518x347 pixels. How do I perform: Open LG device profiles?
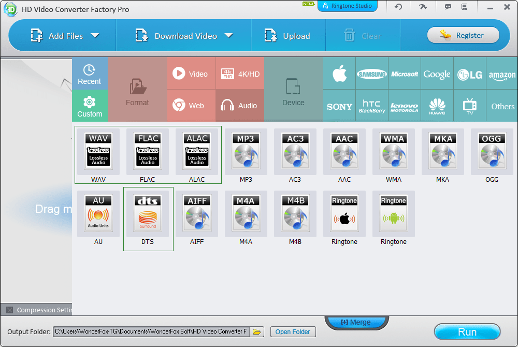pyautogui.click(x=470, y=74)
